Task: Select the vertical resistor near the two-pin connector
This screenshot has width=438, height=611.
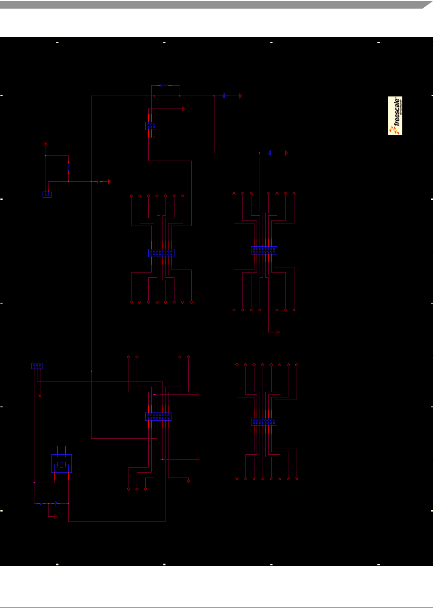Action: click(x=68, y=167)
